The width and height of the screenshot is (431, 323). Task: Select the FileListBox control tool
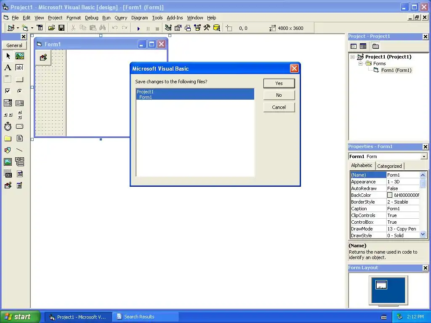[x=19, y=138]
